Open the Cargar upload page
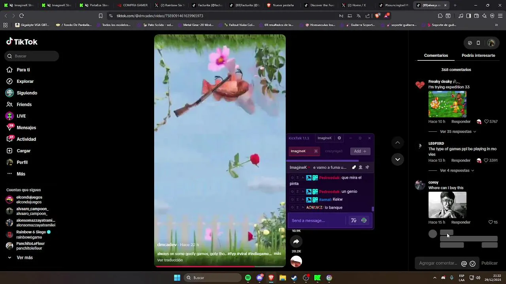 point(18,151)
